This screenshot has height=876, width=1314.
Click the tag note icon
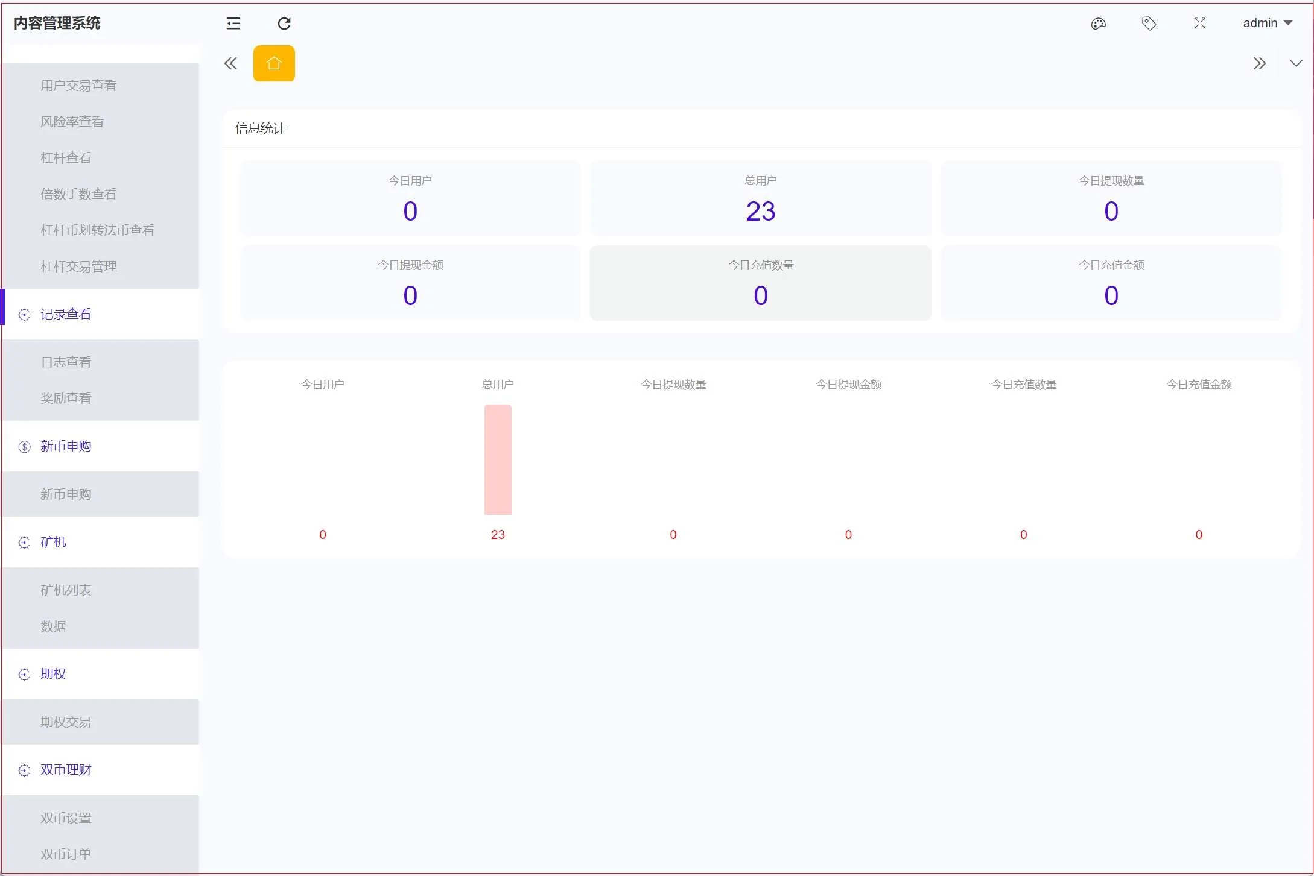[1149, 24]
